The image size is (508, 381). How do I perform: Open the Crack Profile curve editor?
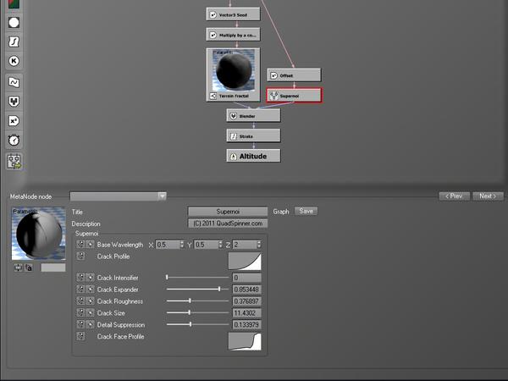pos(245,261)
